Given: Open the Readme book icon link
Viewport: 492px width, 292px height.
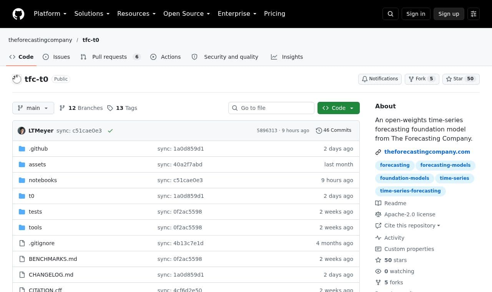Looking at the screenshot, I should [378, 203].
